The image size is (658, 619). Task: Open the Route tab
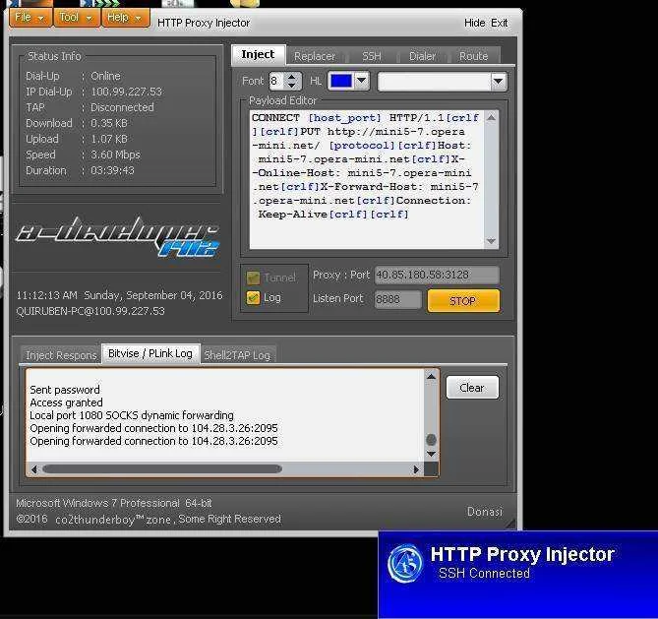click(473, 56)
